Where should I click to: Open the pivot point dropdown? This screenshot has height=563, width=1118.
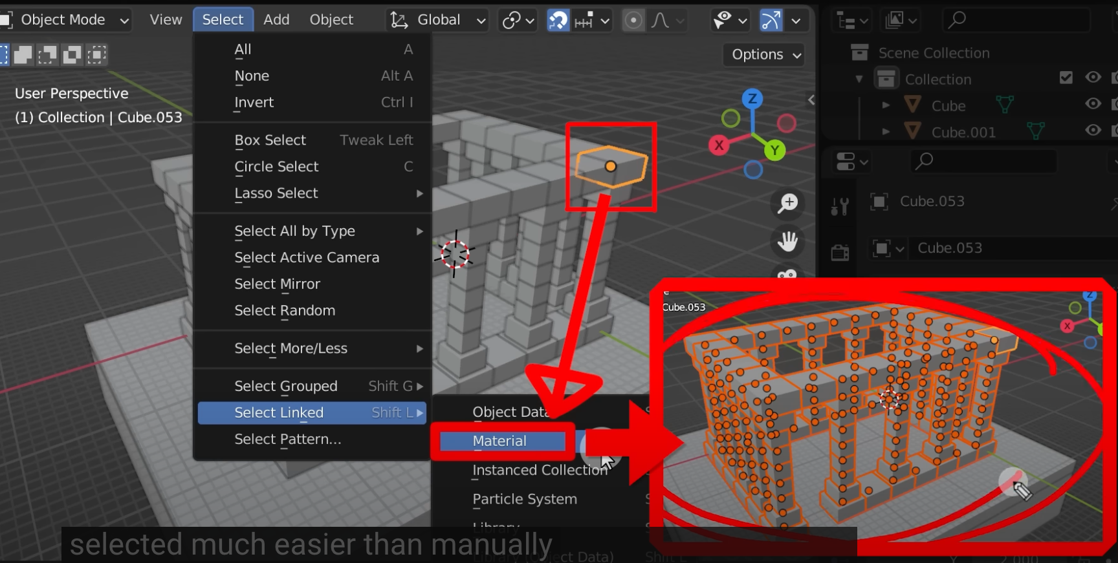[x=518, y=20]
